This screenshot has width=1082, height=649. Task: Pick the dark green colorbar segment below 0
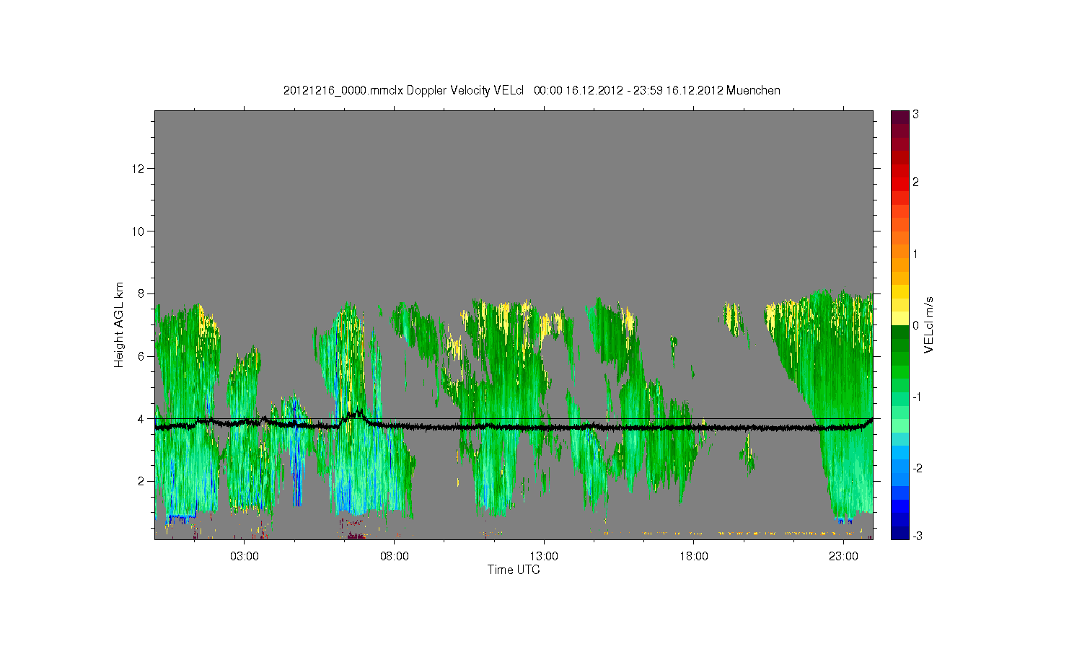(x=900, y=332)
